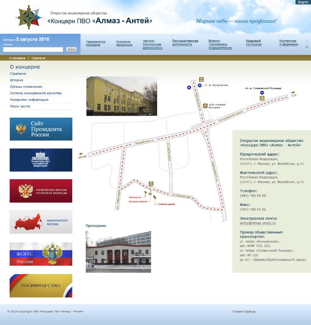Image resolution: width=311 pixels, height=325 pixels.
Task: Open ФСВТС России banner
Action: [x=41, y=254]
